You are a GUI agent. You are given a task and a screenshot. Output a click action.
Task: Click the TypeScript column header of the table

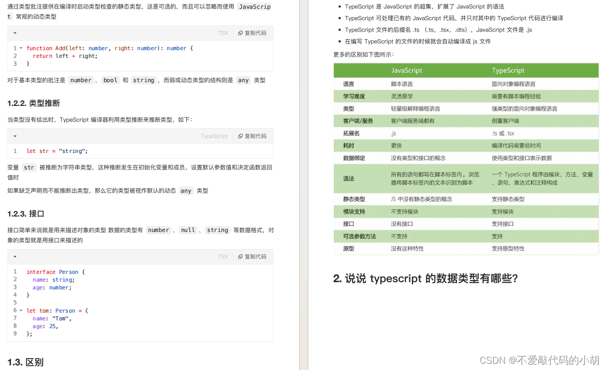[x=508, y=70]
